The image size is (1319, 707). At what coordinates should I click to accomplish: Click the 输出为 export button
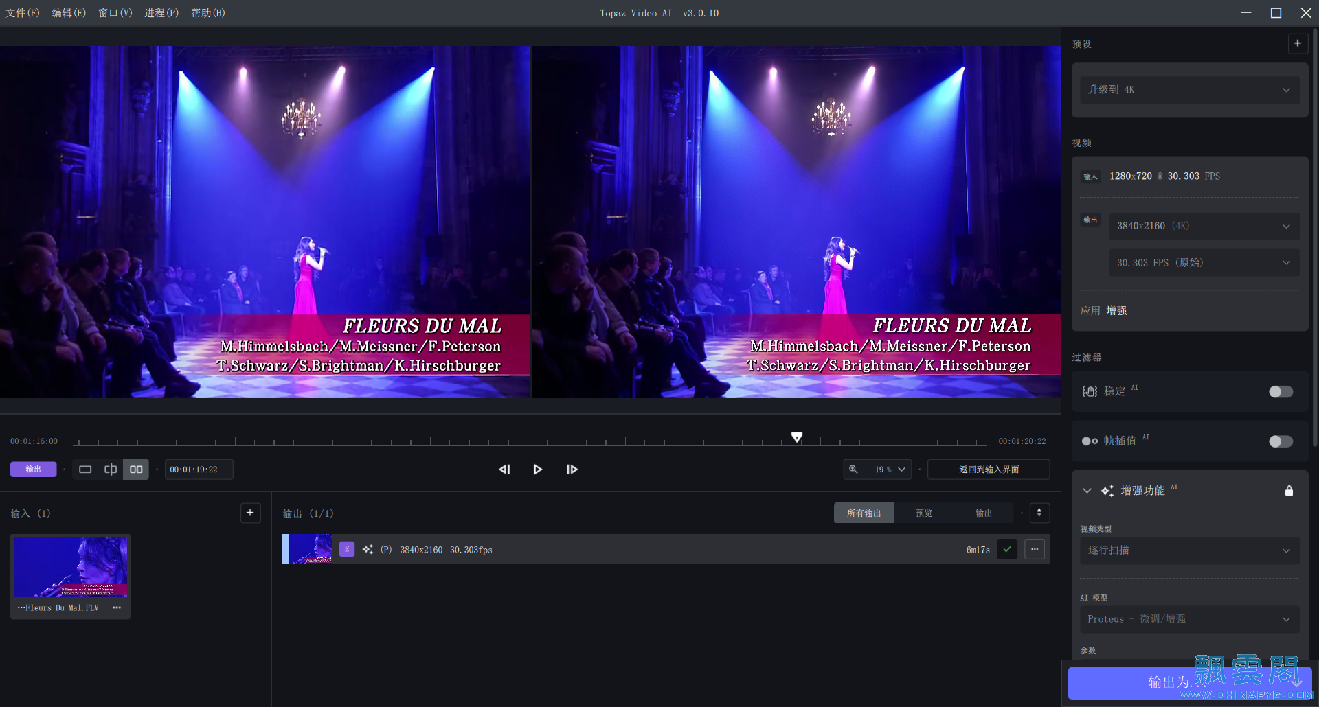(1190, 682)
